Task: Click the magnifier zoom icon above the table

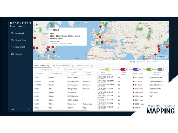Action: pos(144,62)
